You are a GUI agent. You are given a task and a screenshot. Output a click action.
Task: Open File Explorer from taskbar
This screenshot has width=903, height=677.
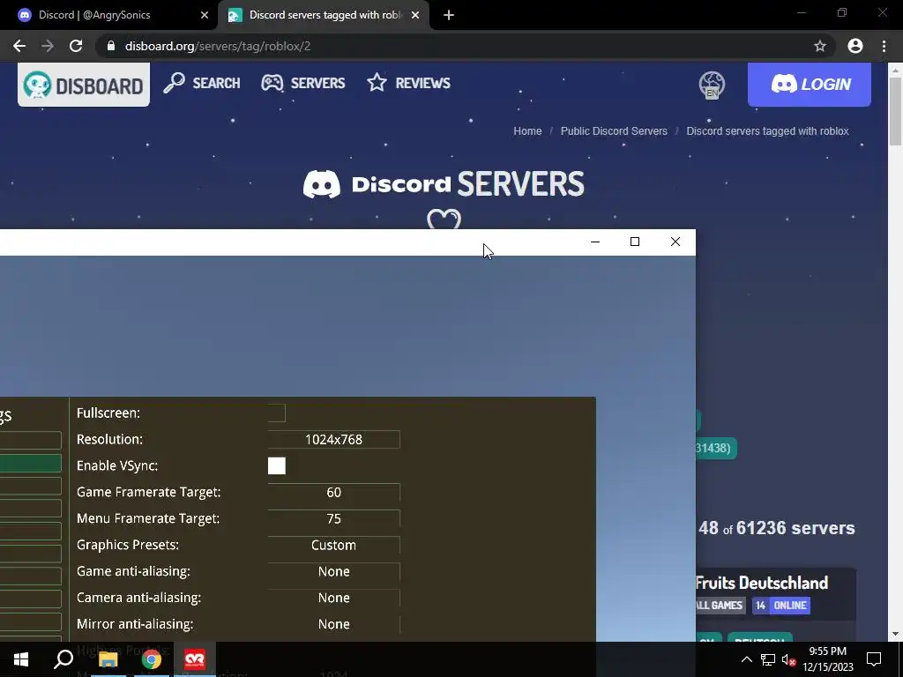click(108, 659)
